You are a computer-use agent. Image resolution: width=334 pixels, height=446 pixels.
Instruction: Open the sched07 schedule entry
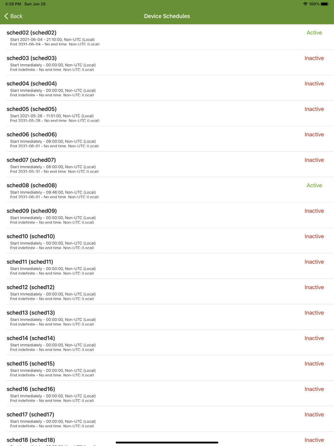pos(167,164)
